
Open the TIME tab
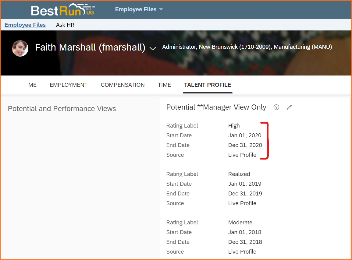click(164, 85)
